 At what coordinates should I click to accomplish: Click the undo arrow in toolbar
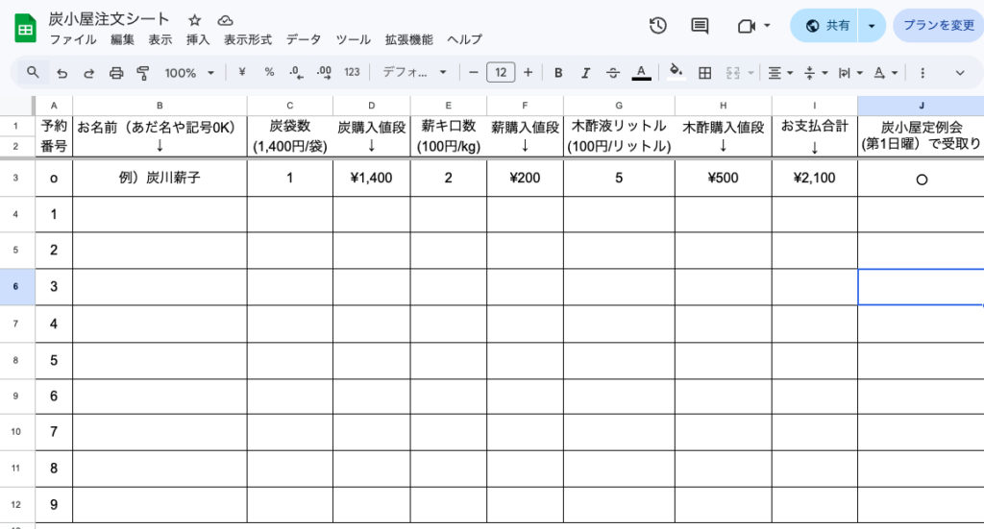[62, 73]
